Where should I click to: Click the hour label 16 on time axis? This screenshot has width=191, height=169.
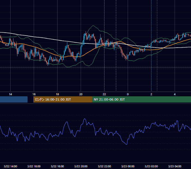(34, 94)
